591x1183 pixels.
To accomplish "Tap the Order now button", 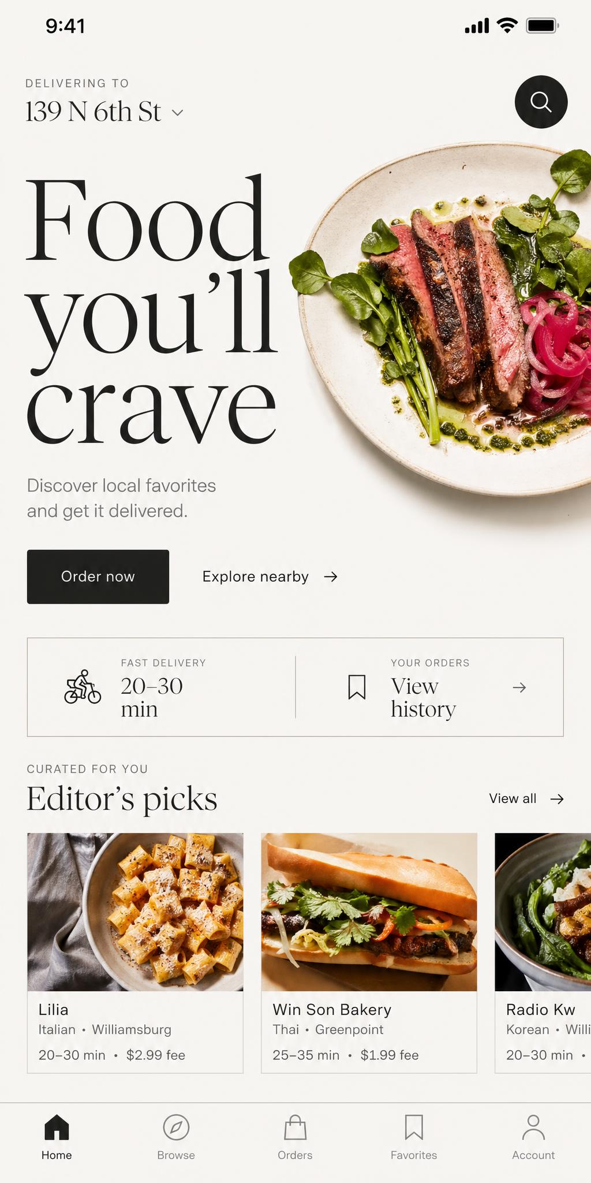I will click(98, 576).
